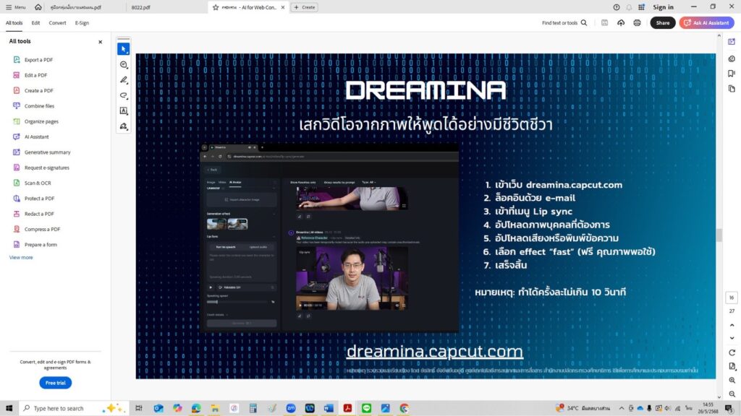Choose the freehand draw loop tool
The height and width of the screenshot is (416, 741).
(x=123, y=95)
